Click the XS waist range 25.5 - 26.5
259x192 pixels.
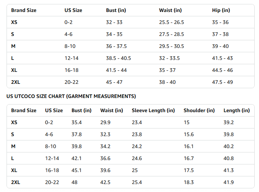coord(171,22)
